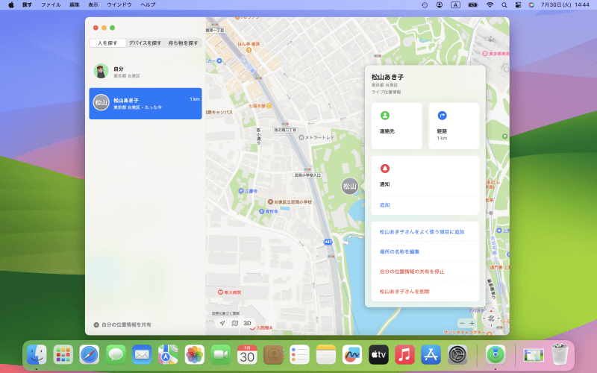Switch to the 持ち物を探す tab
Viewport: 597px width, 373px height.
(x=183, y=43)
